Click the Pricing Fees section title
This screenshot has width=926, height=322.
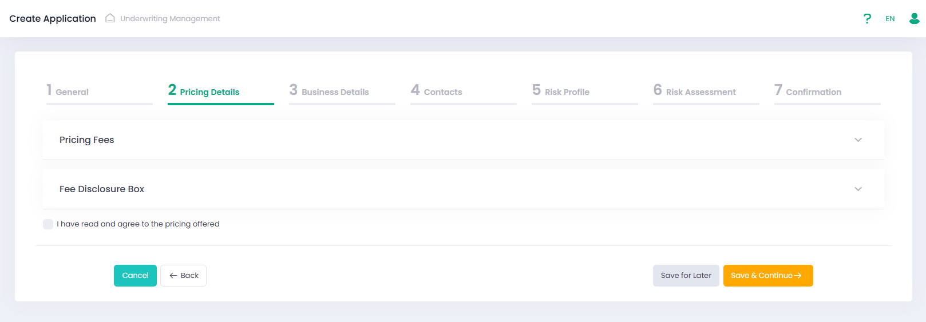pos(87,140)
